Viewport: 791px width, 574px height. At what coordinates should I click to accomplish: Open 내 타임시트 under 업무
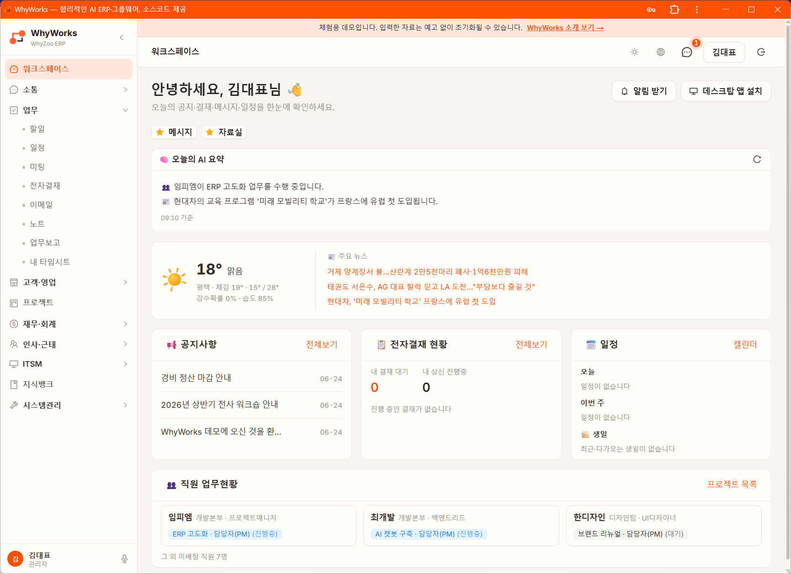50,262
